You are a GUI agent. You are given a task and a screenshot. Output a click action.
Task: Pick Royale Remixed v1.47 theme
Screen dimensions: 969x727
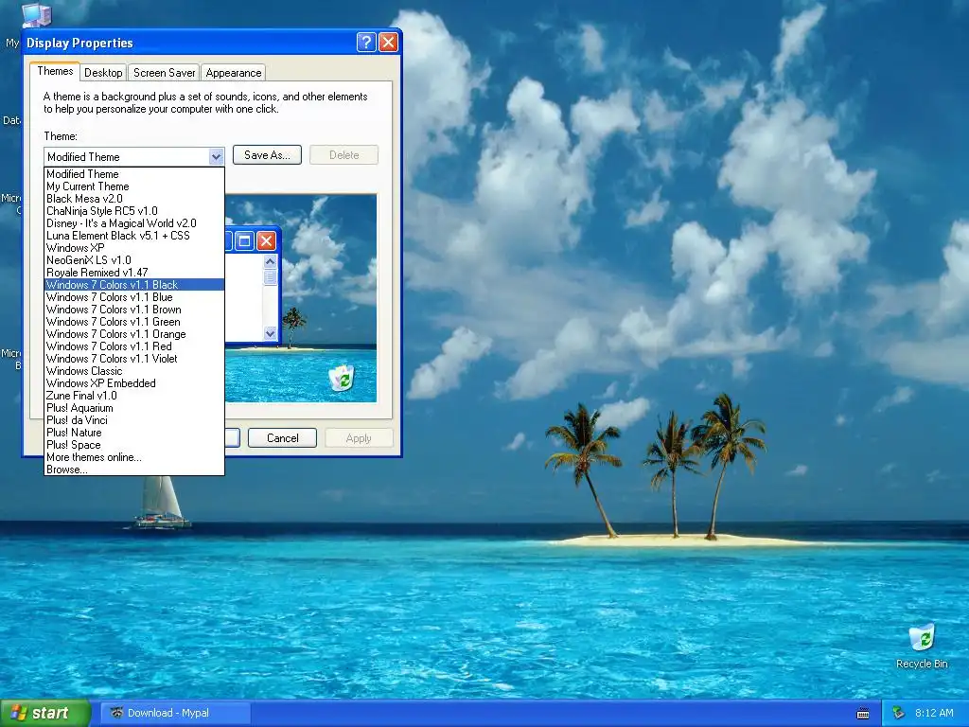tap(134, 273)
